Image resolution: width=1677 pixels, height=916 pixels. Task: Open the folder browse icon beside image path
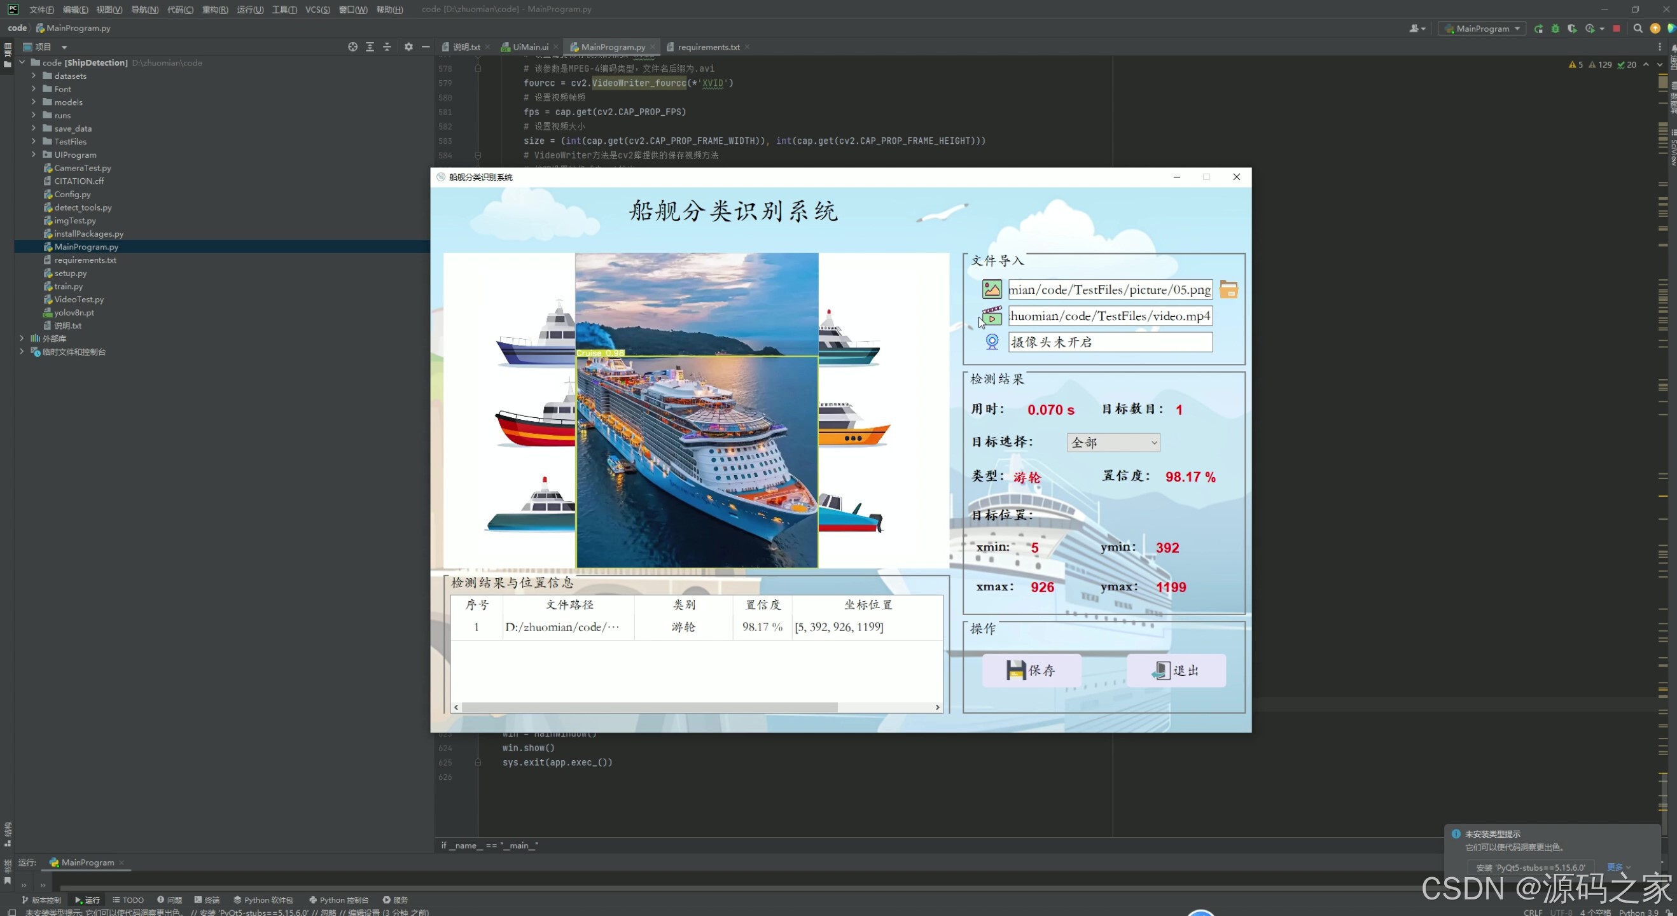click(1228, 289)
